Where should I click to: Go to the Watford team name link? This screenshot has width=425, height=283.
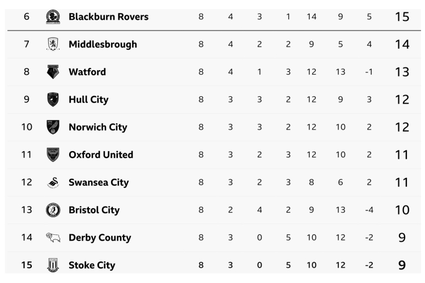coord(87,72)
